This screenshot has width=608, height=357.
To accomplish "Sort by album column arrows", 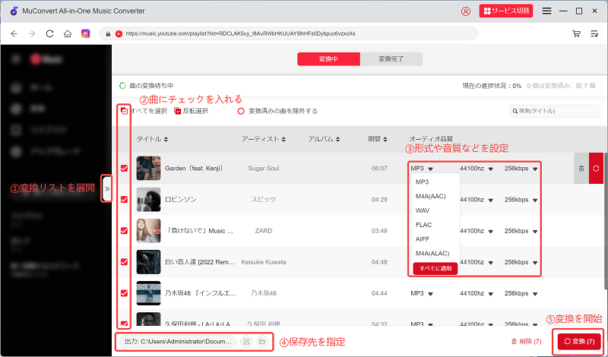I will (x=337, y=139).
